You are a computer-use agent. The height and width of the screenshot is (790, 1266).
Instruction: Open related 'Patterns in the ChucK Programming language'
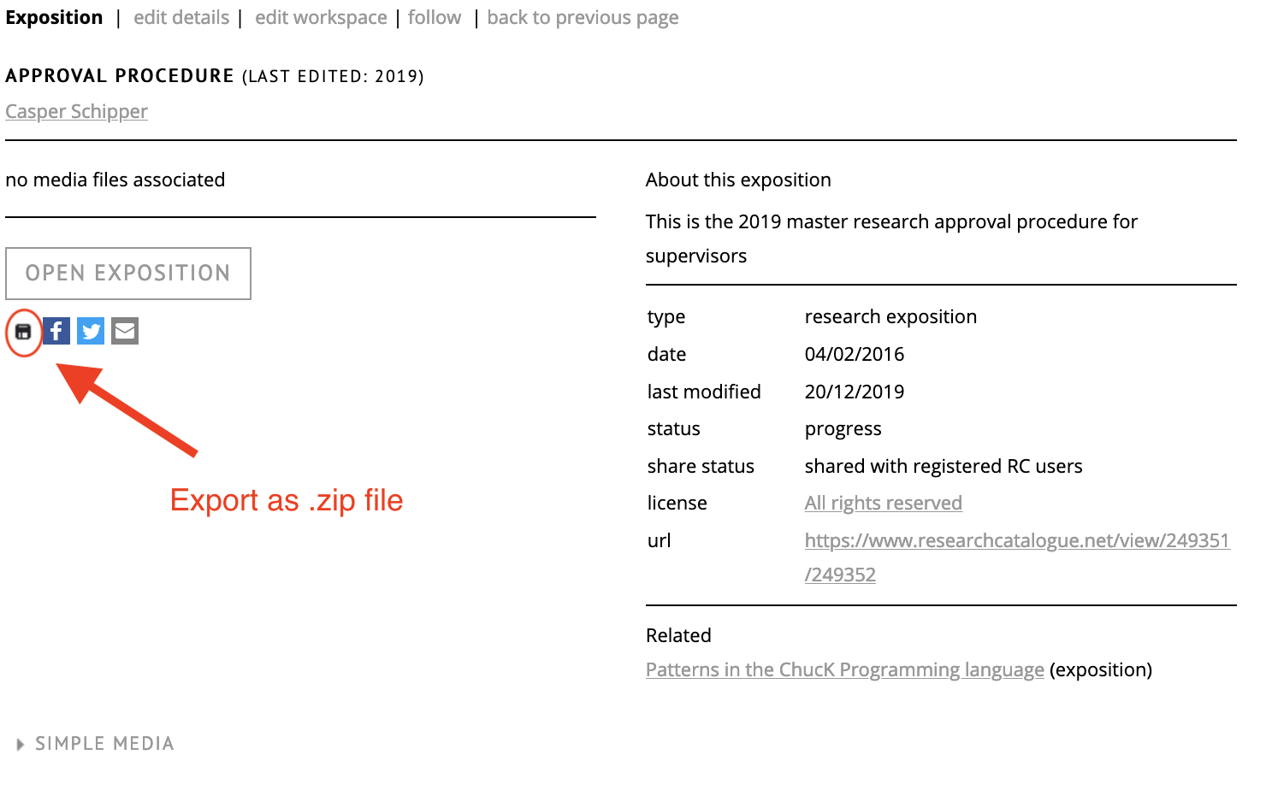tap(844, 670)
